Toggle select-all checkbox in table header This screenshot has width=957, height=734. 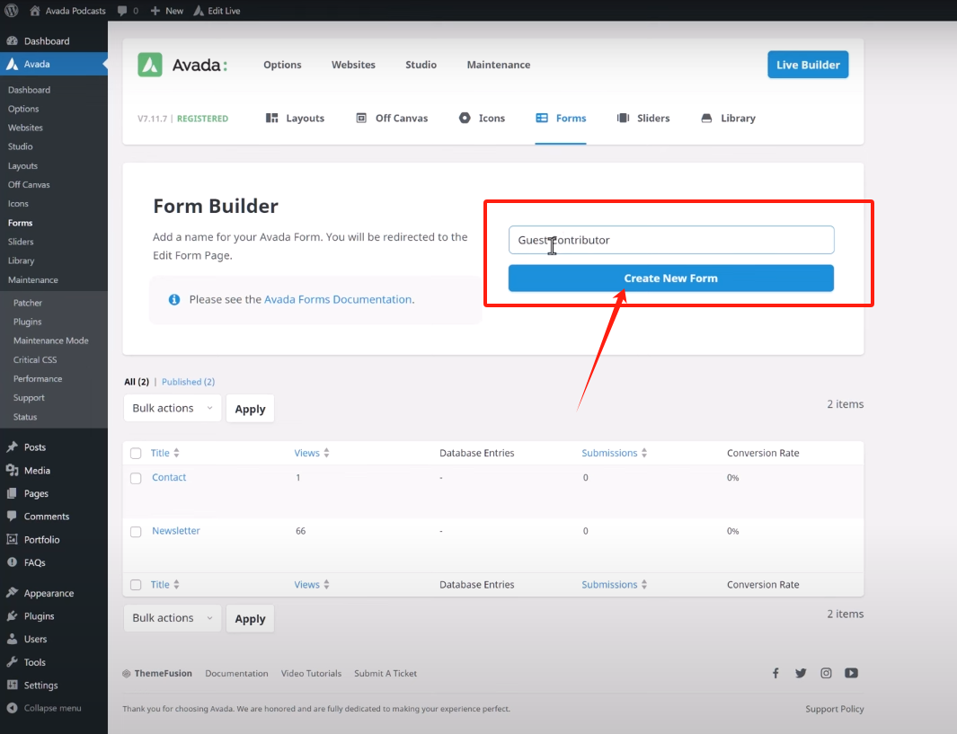(136, 454)
